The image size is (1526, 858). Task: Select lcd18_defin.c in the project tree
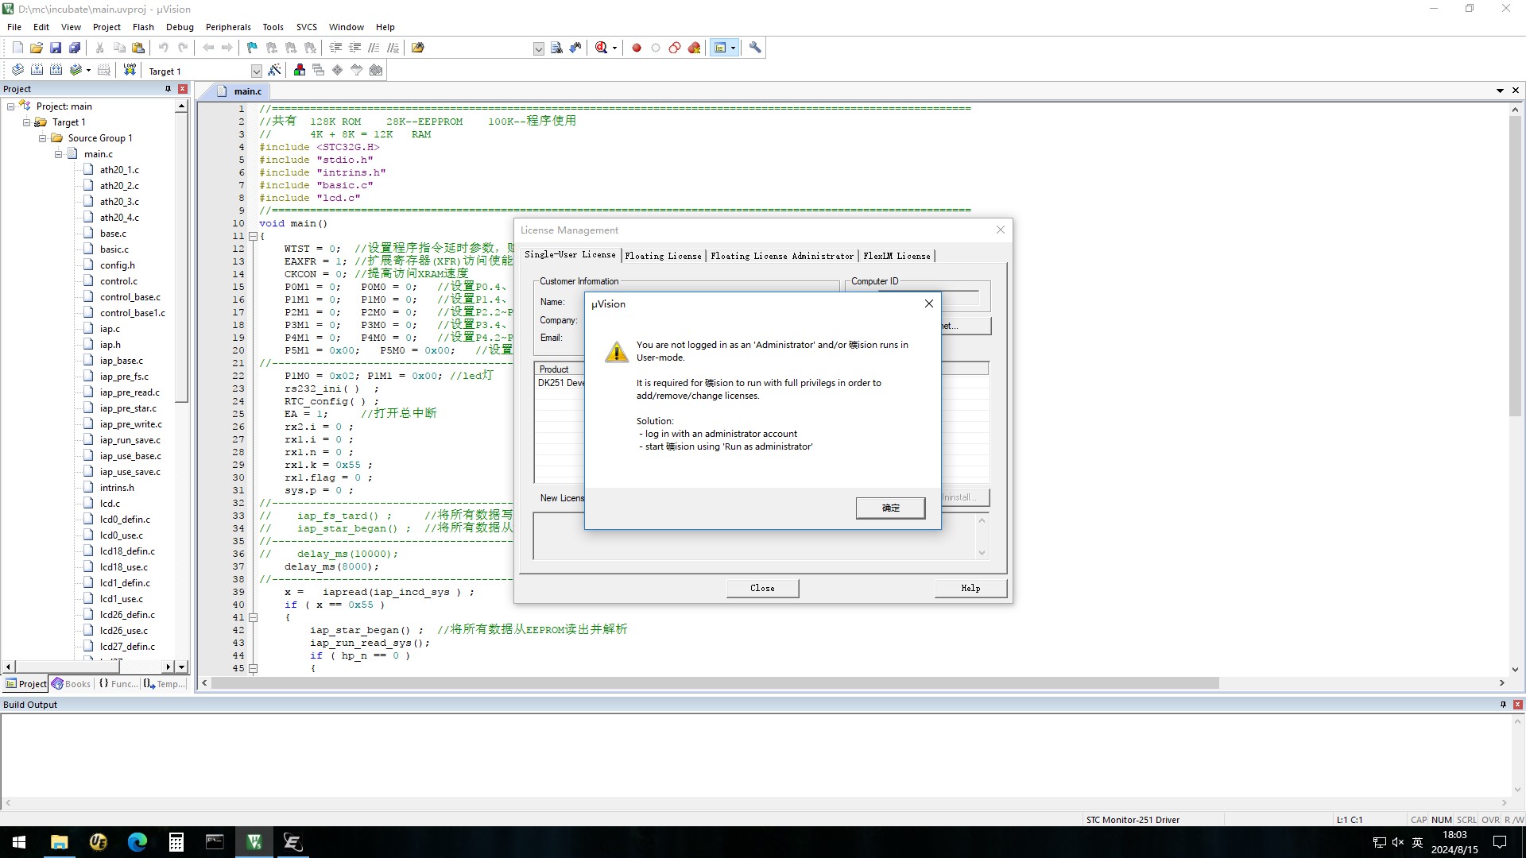point(127,551)
